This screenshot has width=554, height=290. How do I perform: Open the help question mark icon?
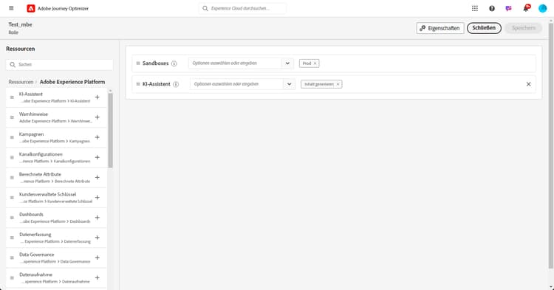coord(492,8)
